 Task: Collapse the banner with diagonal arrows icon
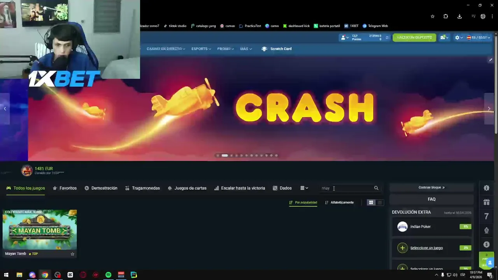490,60
